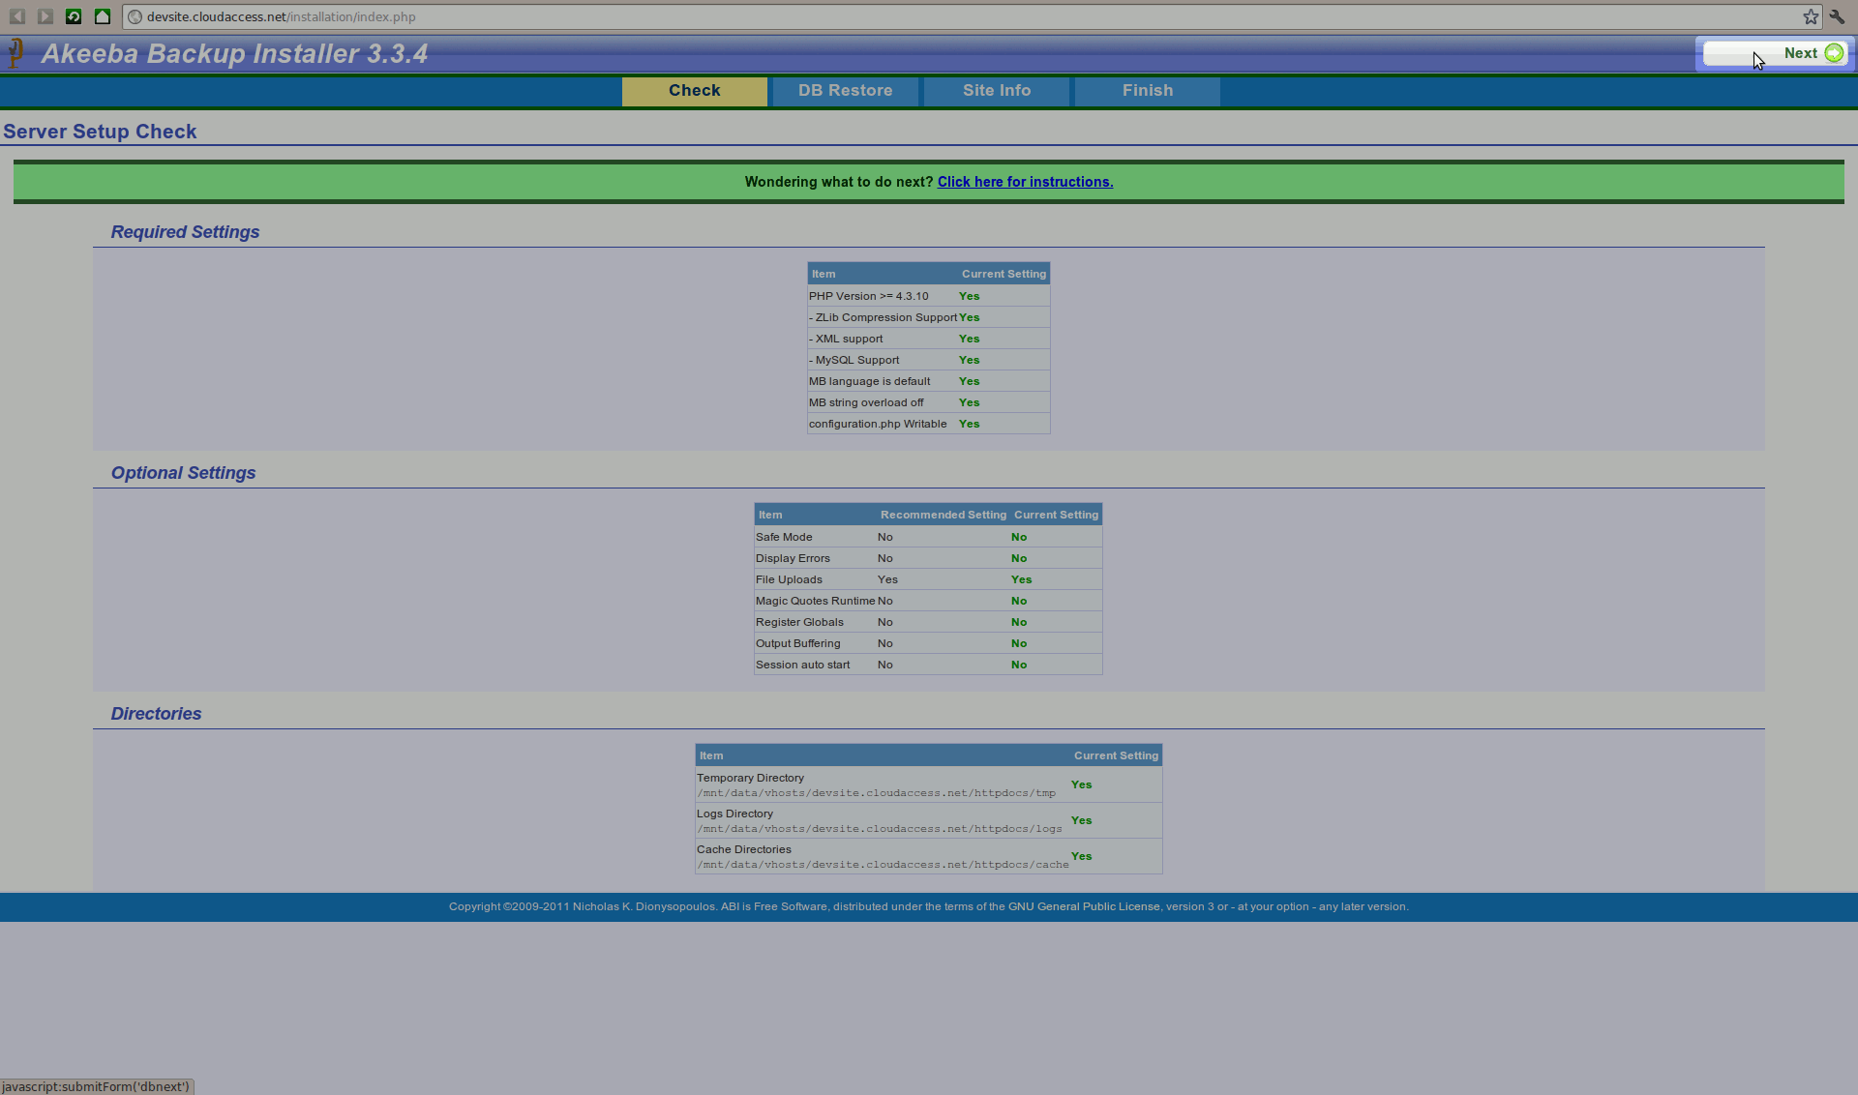Image resolution: width=1858 pixels, height=1095 pixels.
Task: Go forward with the browser forward arrow
Action: tap(45, 16)
